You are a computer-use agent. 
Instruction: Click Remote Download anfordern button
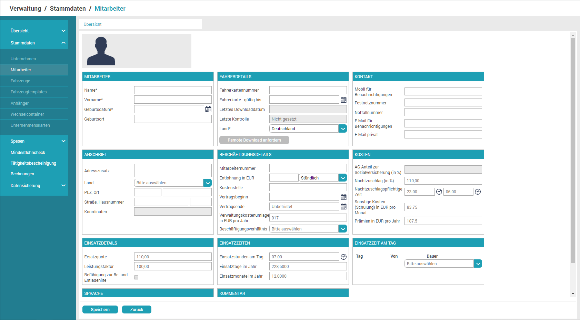coord(254,140)
